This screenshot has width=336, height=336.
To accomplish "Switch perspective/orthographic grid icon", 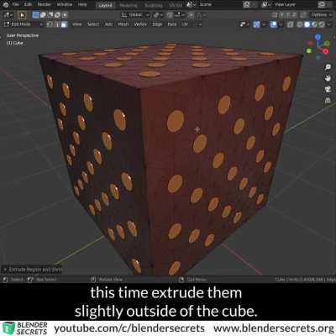I will click(x=328, y=101).
